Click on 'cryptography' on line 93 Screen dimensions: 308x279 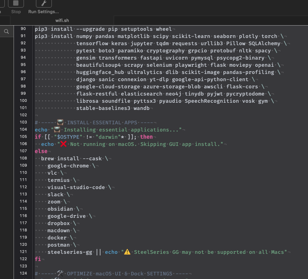pyautogui.click(x=166, y=51)
